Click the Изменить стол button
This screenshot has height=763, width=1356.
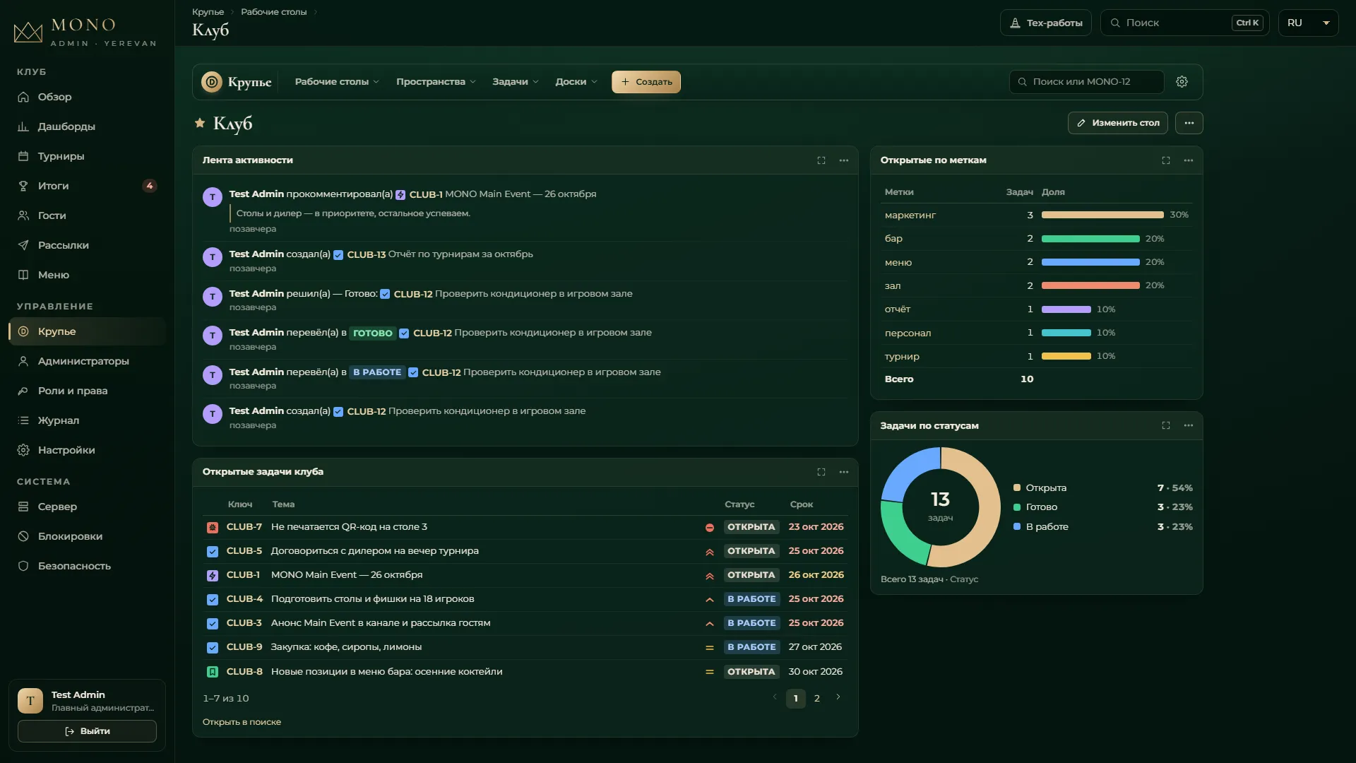click(x=1118, y=123)
